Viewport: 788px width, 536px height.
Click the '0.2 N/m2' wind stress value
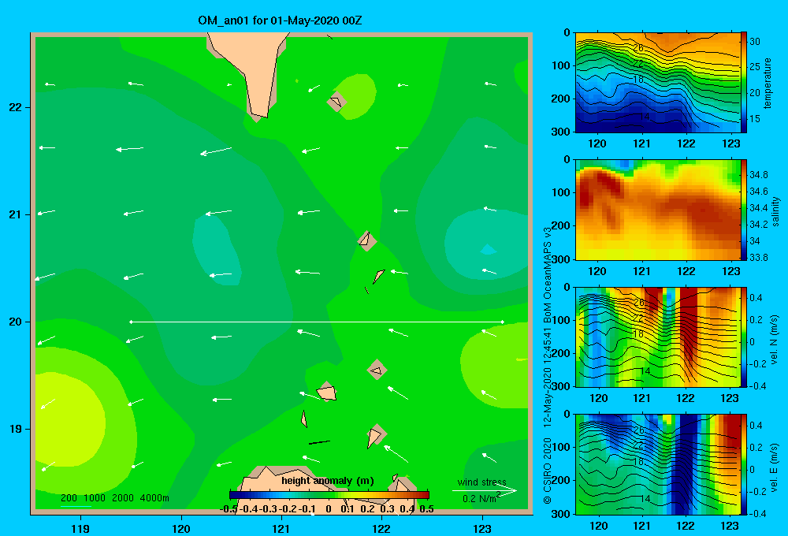tap(481, 498)
